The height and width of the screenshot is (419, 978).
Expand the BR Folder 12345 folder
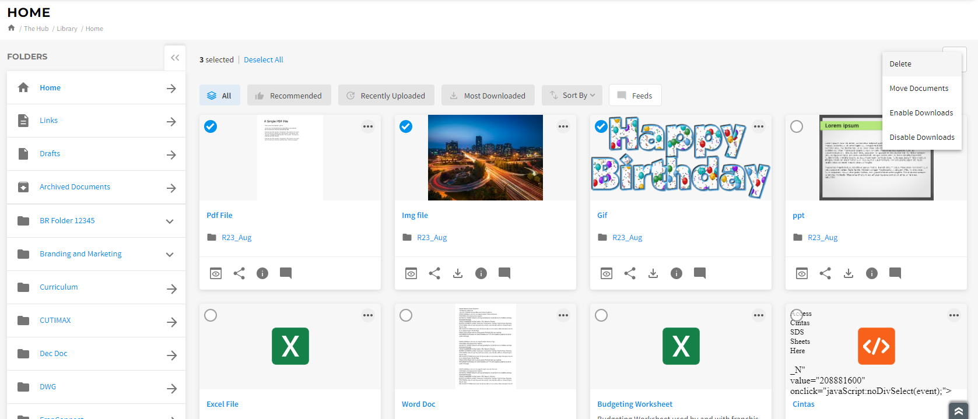click(x=170, y=221)
